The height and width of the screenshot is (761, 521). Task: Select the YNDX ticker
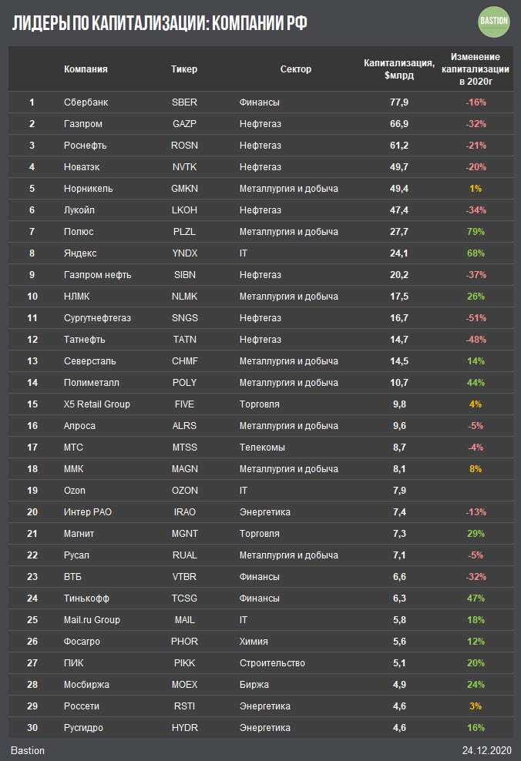[x=184, y=253]
